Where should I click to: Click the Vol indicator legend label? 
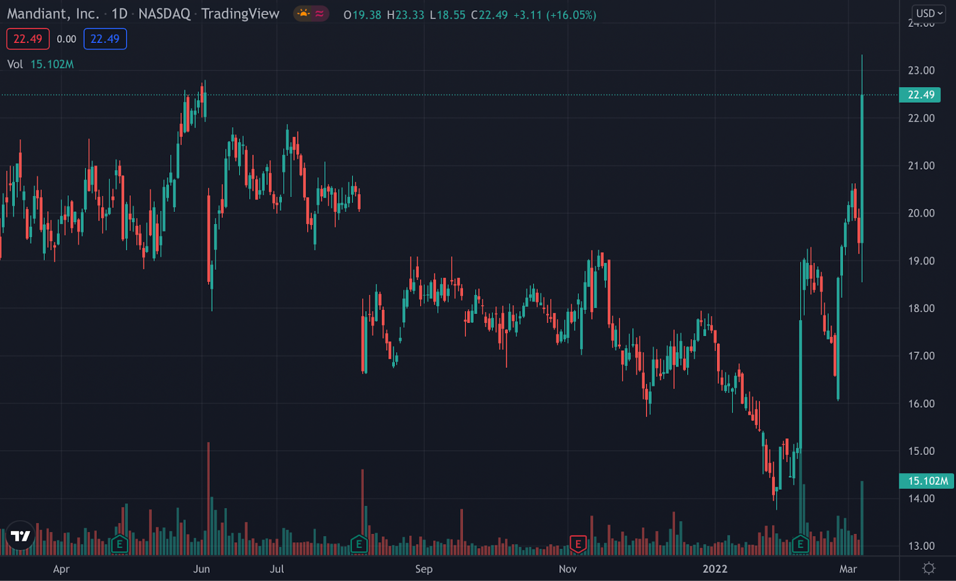15,64
